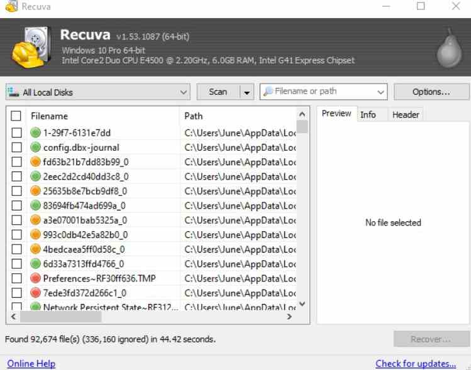Click into the Filename or path search field
The width and height of the screenshot is (471, 370).
pyautogui.click(x=324, y=91)
